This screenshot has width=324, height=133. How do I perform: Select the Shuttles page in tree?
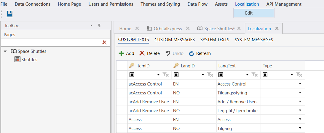(29, 60)
